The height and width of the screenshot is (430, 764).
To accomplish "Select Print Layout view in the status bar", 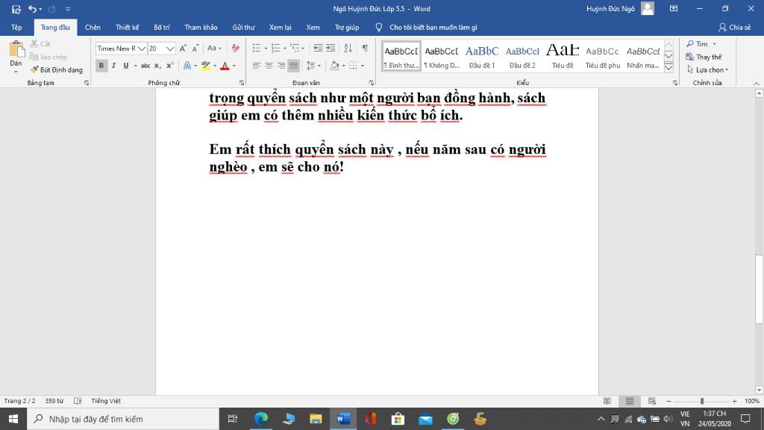I will click(630, 401).
